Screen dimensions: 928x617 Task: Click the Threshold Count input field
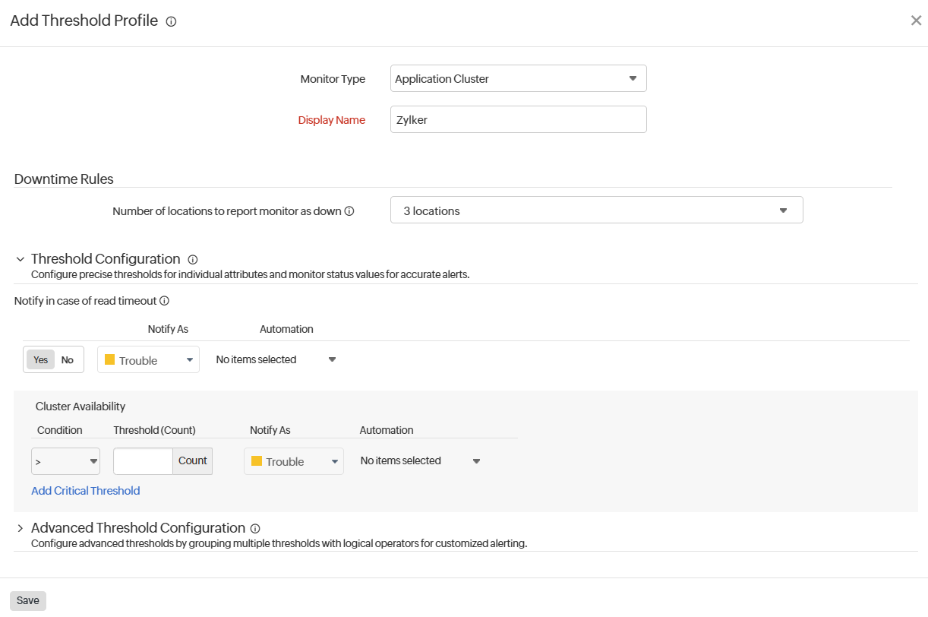(142, 460)
